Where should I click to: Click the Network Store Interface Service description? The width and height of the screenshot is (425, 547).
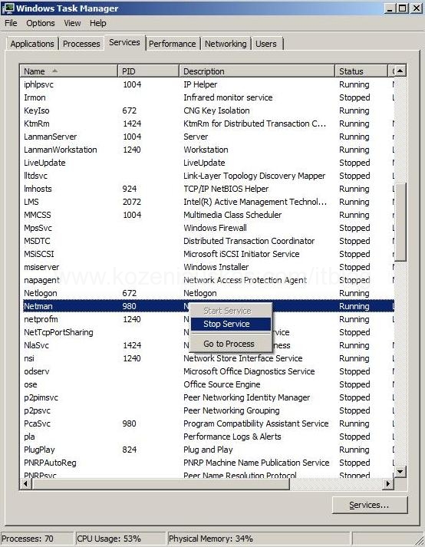pyautogui.click(x=243, y=358)
